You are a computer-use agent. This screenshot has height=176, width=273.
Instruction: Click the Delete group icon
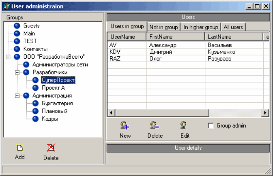(51, 148)
